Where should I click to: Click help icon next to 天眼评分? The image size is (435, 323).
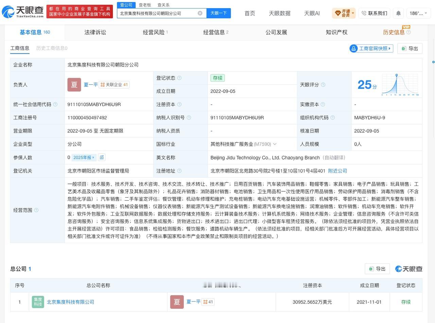click(323, 85)
